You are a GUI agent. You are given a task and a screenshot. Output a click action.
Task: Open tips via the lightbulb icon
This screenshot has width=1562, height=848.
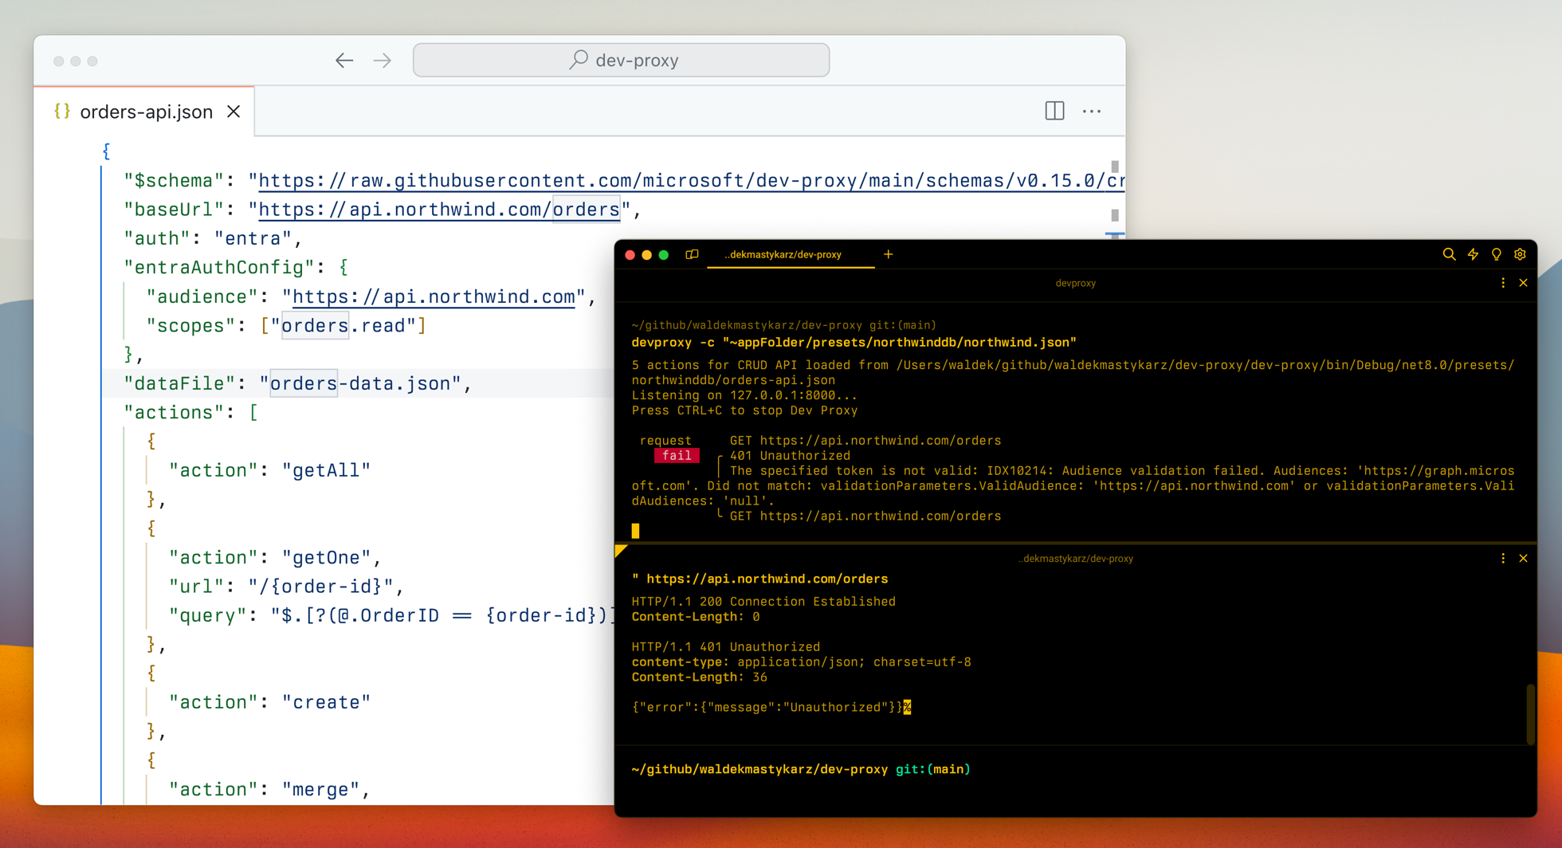tap(1497, 254)
